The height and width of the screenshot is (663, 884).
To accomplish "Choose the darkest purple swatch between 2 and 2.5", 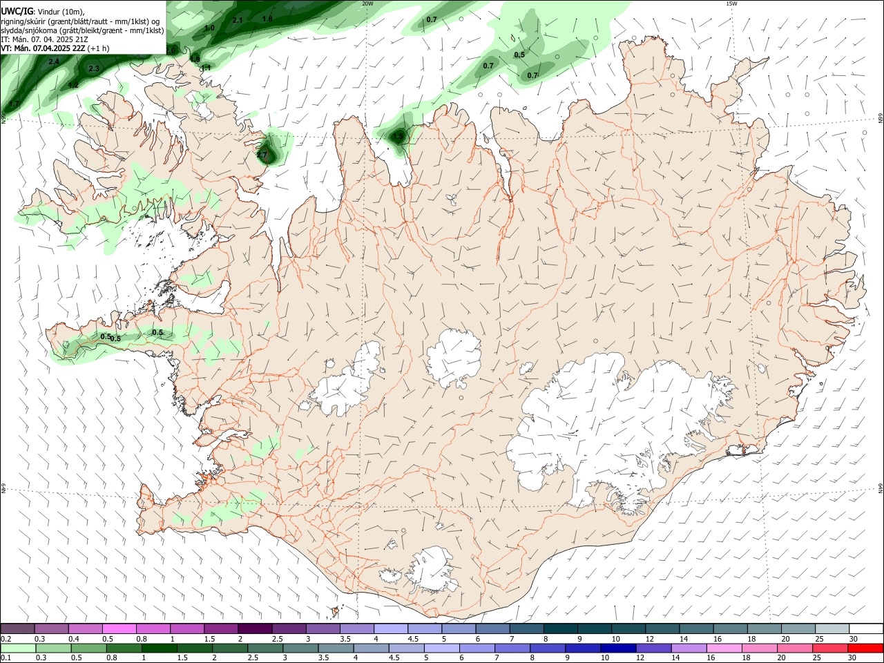I will pyautogui.click(x=255, y=628).
